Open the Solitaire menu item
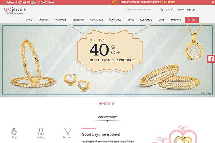This screenshot has height=143, width=215. coord(176,20)
